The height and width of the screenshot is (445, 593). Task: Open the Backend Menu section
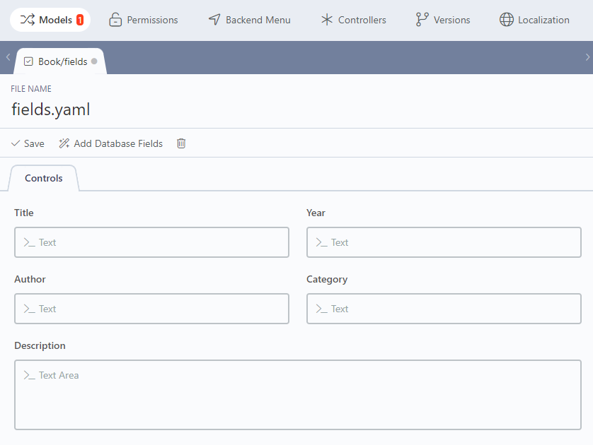coord(250,20)
